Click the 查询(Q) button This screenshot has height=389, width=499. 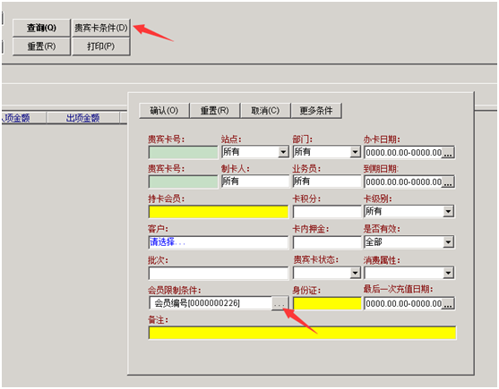pyautogui.click(x=41, y=28)
